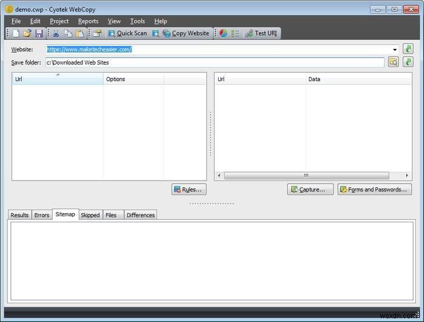Viewport: 424px width, 322px height.
Task: Click the Save folder path field
Action: click(215, 63)
